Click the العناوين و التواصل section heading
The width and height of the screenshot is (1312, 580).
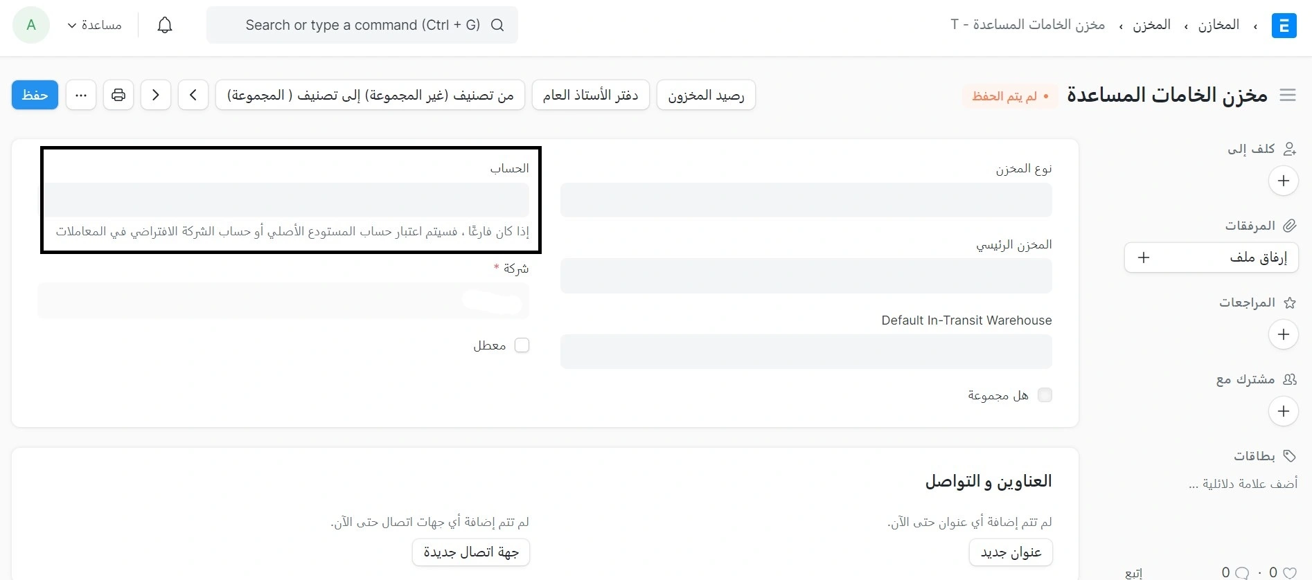click(989, 481)
